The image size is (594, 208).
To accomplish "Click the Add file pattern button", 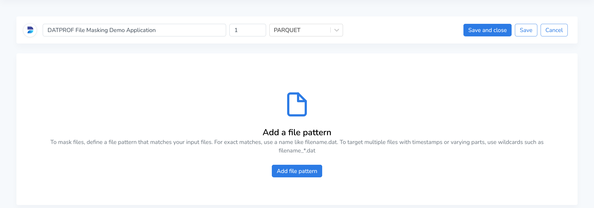I will pyautogui.click(x=297, y=171).
